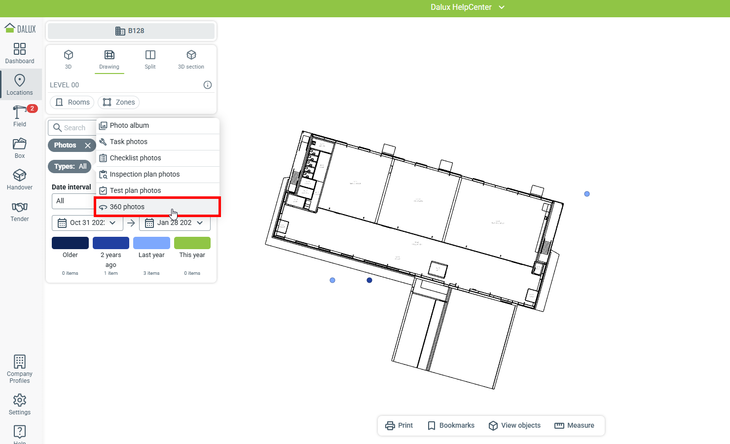Open the end date picker Jan 28
This screenshot has width=730, height=444.
click(x=175, y=223)
